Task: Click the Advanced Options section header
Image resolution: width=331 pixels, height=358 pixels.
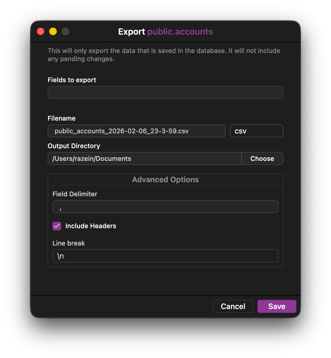Action: pyautogui.click(x=165, y=179)
